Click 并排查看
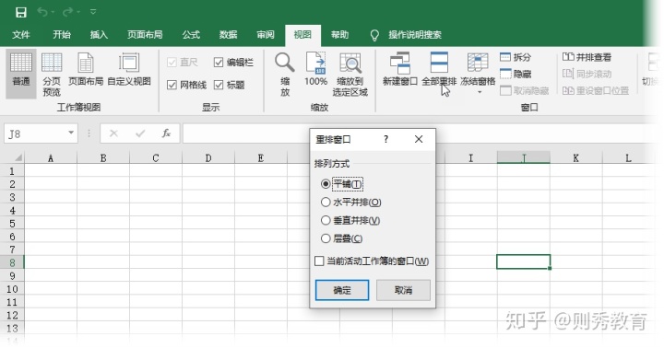Screen dimensions: 664x348 (x=587, y=57)
